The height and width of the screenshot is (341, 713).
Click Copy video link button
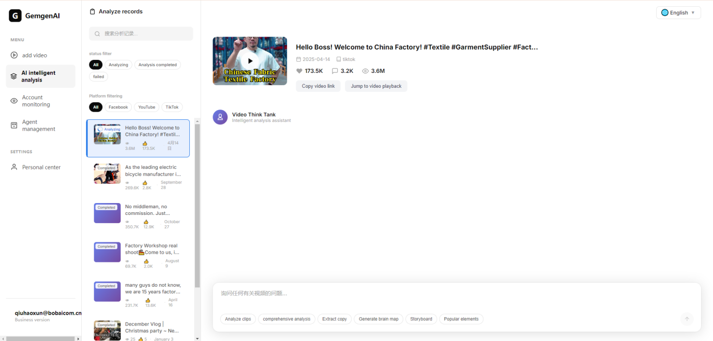[x=318, y=86]
